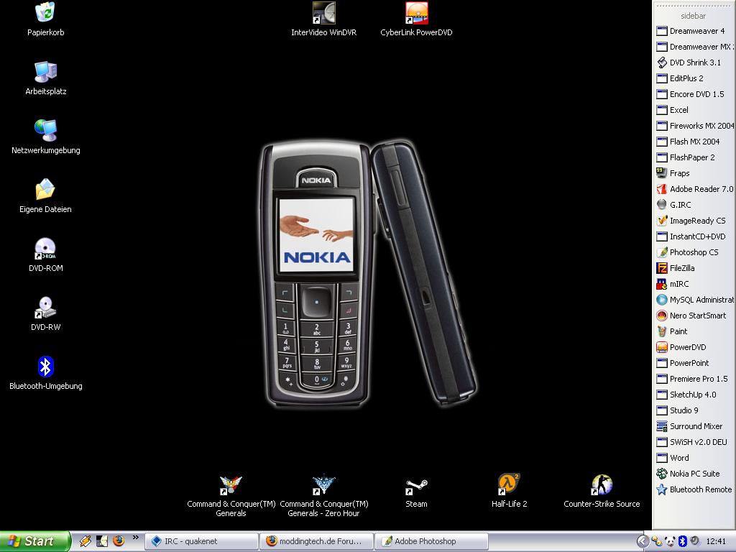Open the Arbeitsplatz desktop icon
This screenshot has height=552, width=736.
45,73
